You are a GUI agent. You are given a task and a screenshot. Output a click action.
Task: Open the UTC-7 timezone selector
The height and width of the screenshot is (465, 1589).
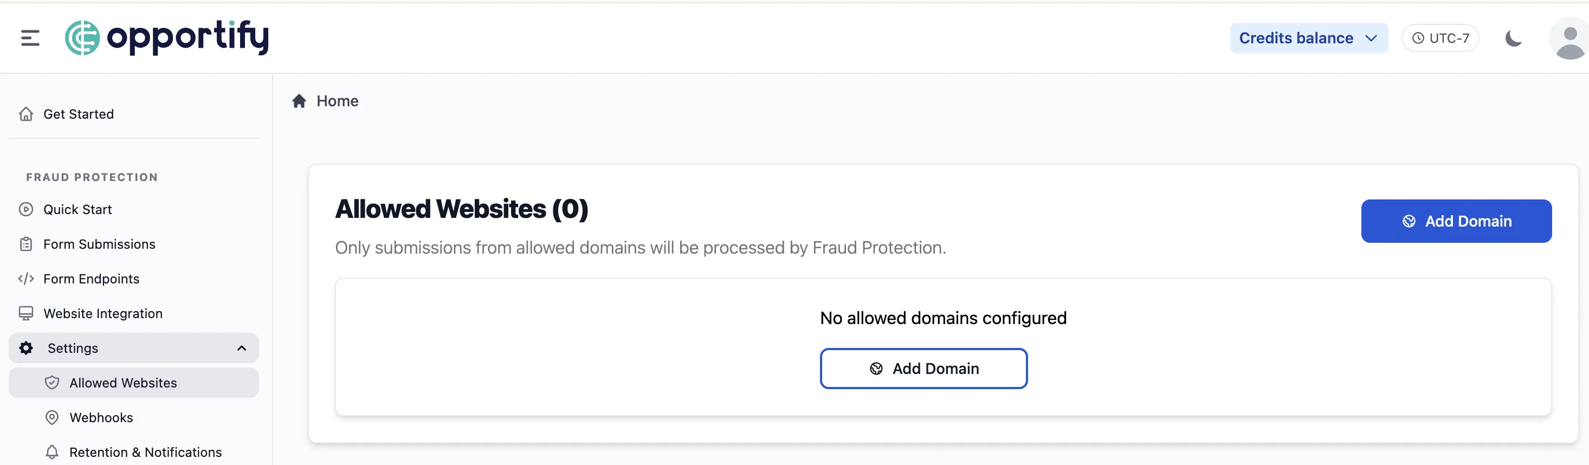(1440, 38)
